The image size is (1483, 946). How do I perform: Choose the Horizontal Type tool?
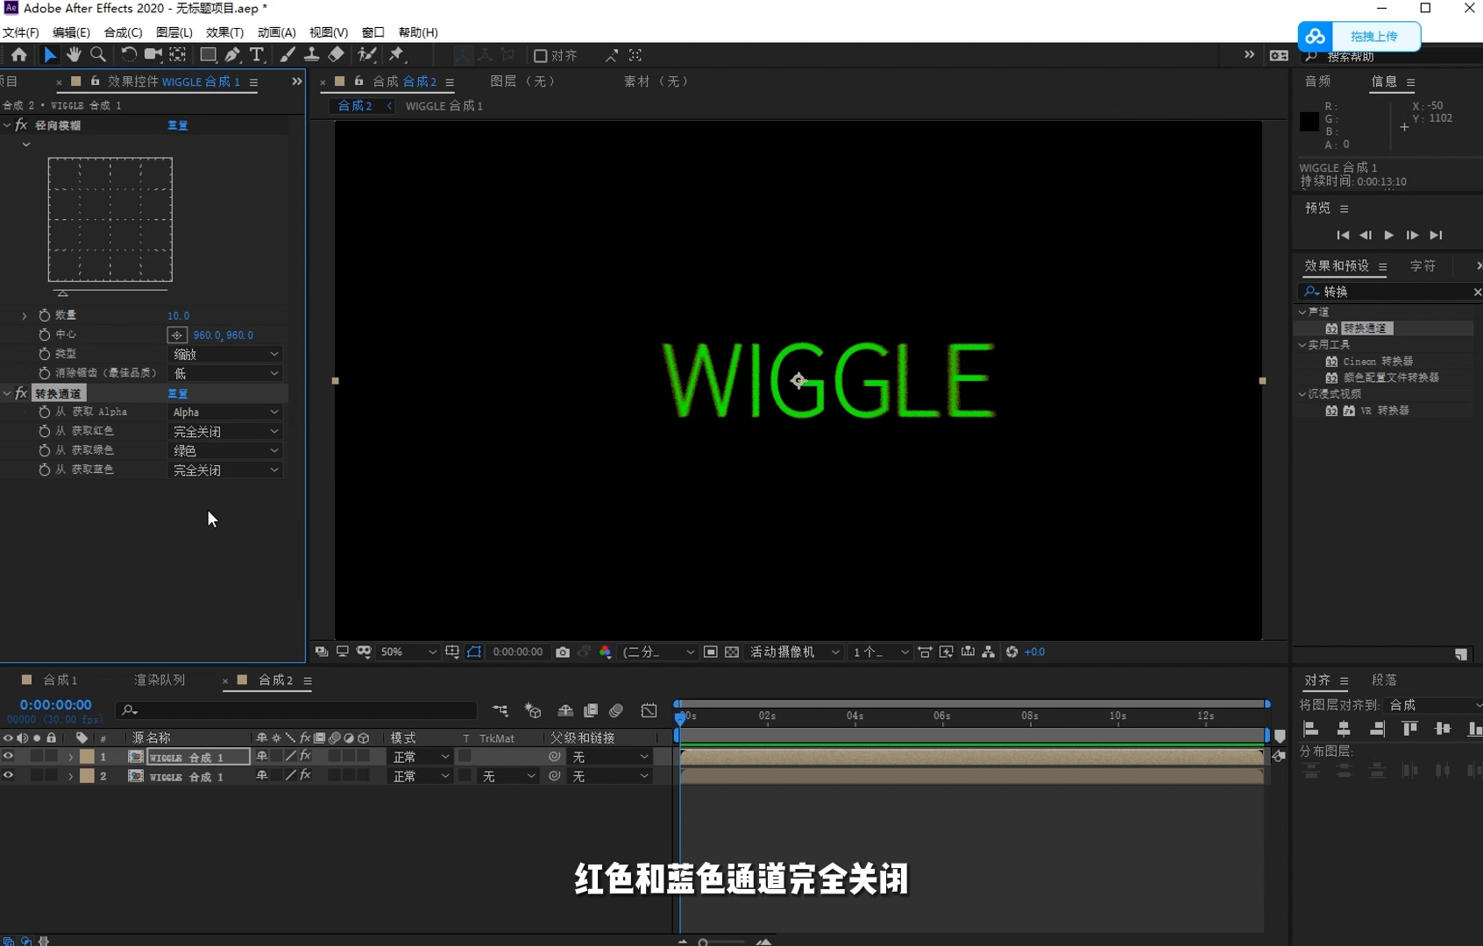point(257,54)
